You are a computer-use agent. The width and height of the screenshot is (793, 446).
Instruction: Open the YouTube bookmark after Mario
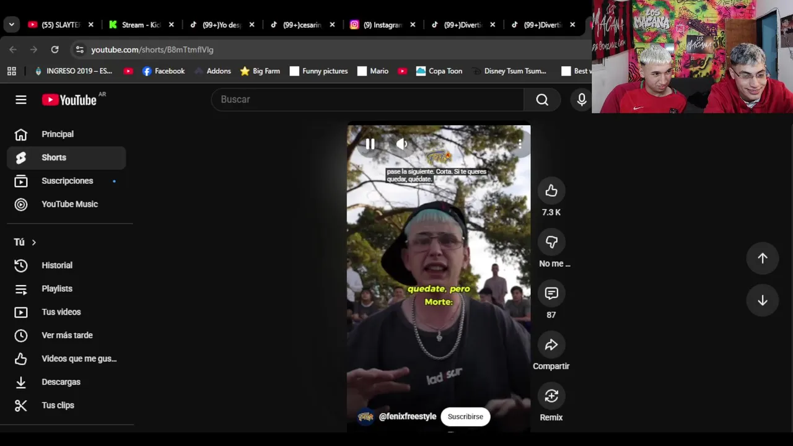[x=402, y=71]
